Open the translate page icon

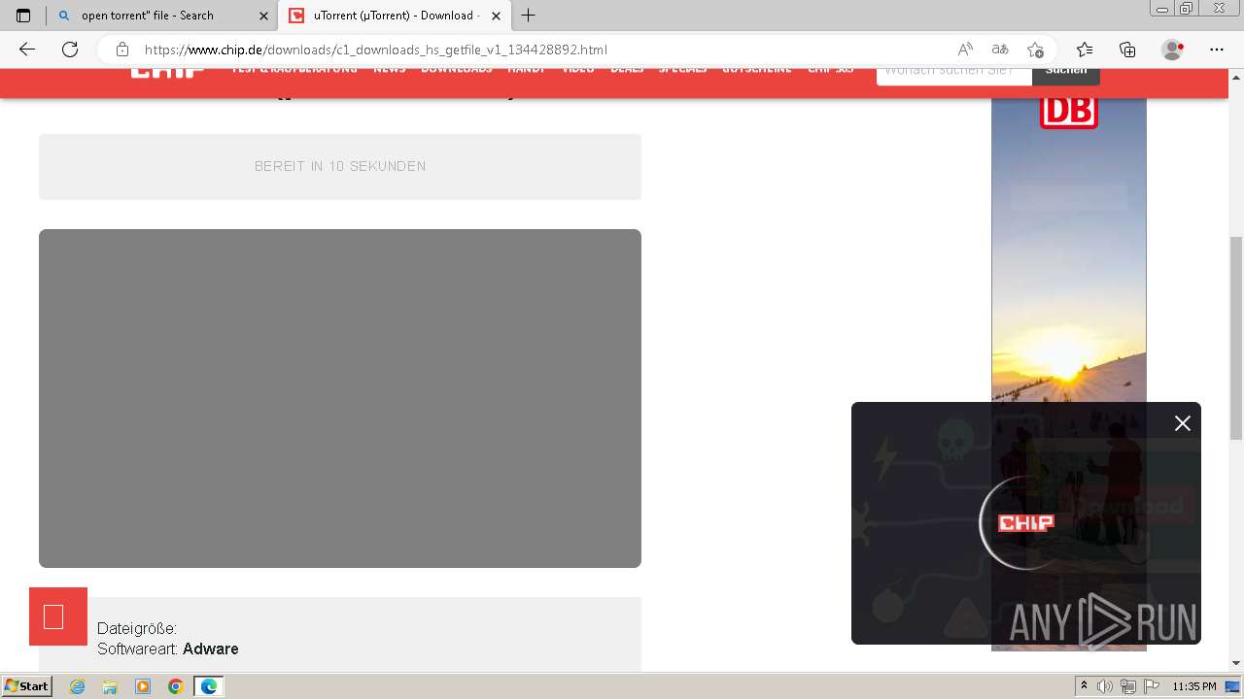tap(1000, 50)
